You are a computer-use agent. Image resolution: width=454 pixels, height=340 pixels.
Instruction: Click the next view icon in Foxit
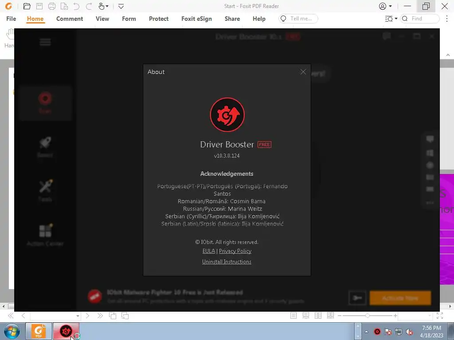pyautogui.click(x=125, y=316)
